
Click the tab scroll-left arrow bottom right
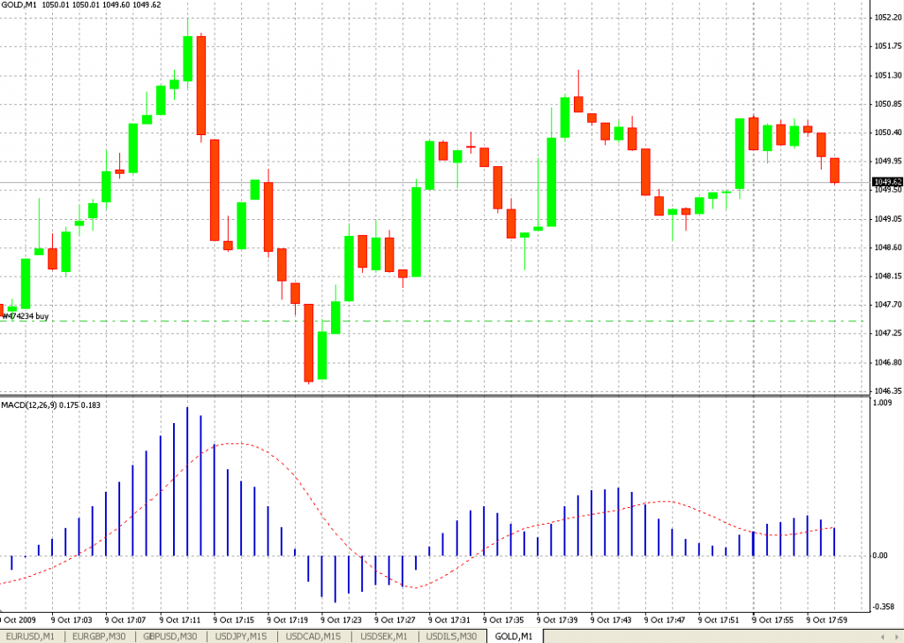[x=882, y=637]
